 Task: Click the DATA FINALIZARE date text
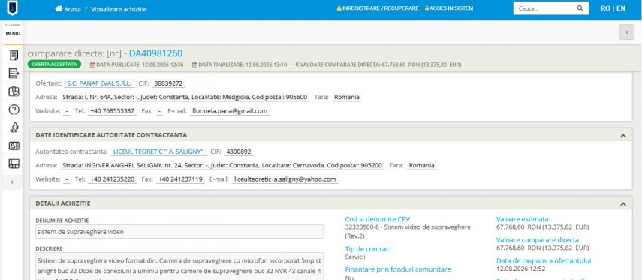click(x=240, y=65)
